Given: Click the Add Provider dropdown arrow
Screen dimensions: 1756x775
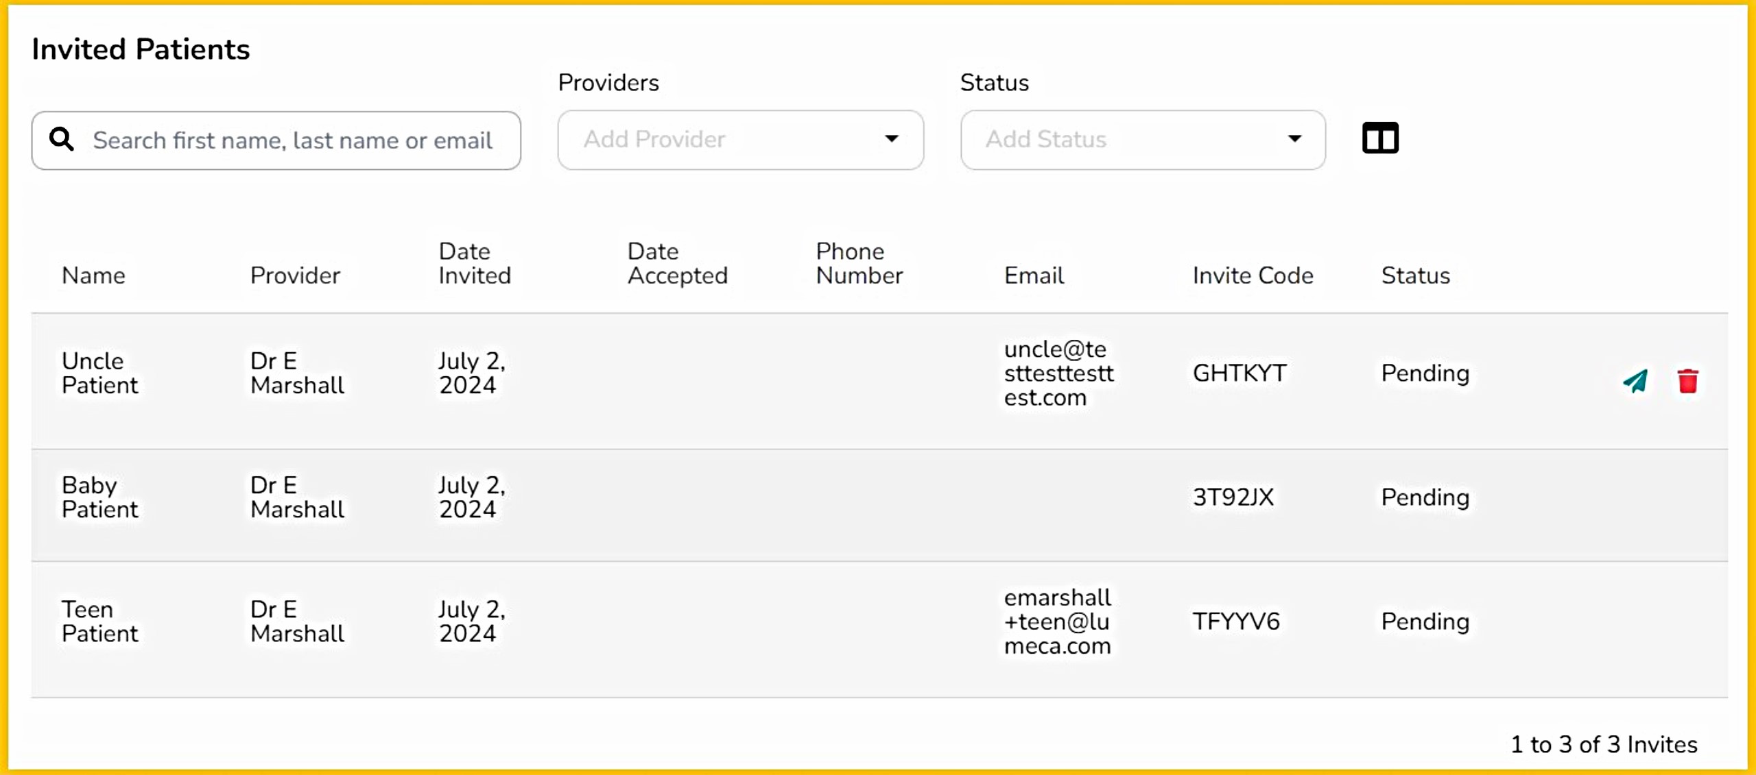Looking at the screenshot, I should pyautogui.click(x=891, y=139).
